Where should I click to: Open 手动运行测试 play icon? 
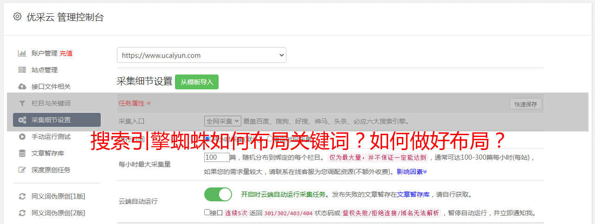22,137
